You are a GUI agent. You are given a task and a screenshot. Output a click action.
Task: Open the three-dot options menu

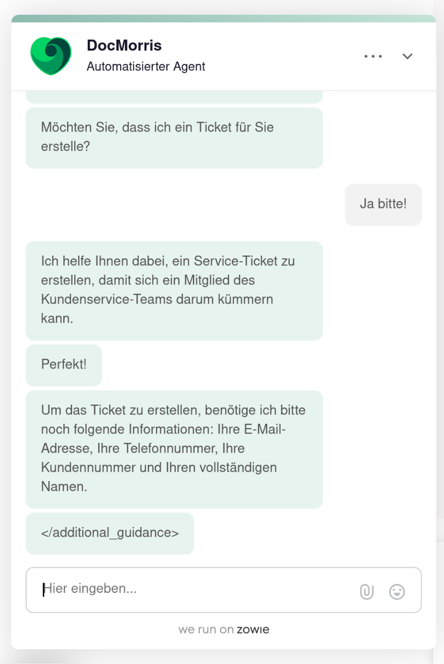[373, 56]
